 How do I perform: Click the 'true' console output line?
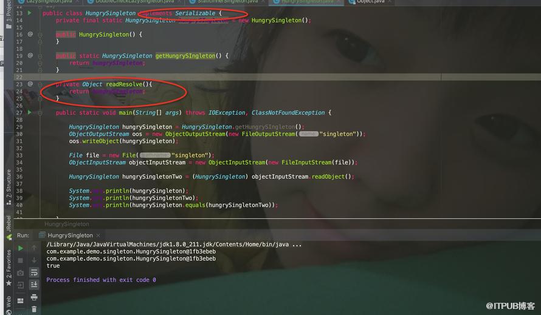point(53,266)
